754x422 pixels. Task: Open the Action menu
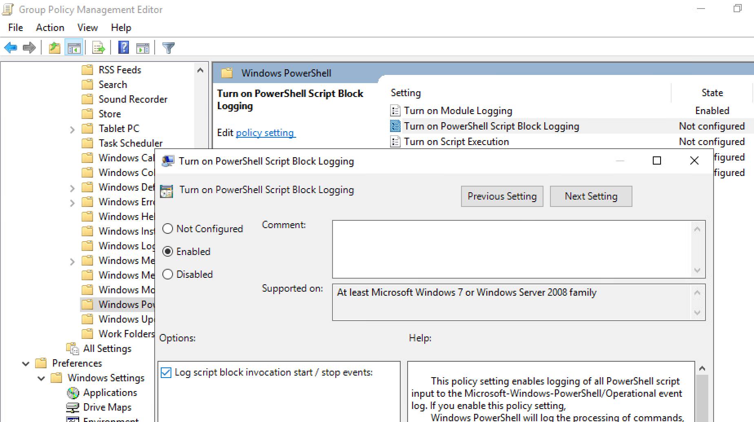[50, 27]
